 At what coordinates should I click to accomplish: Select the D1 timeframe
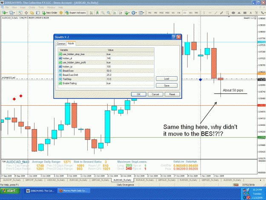(185, 13)
